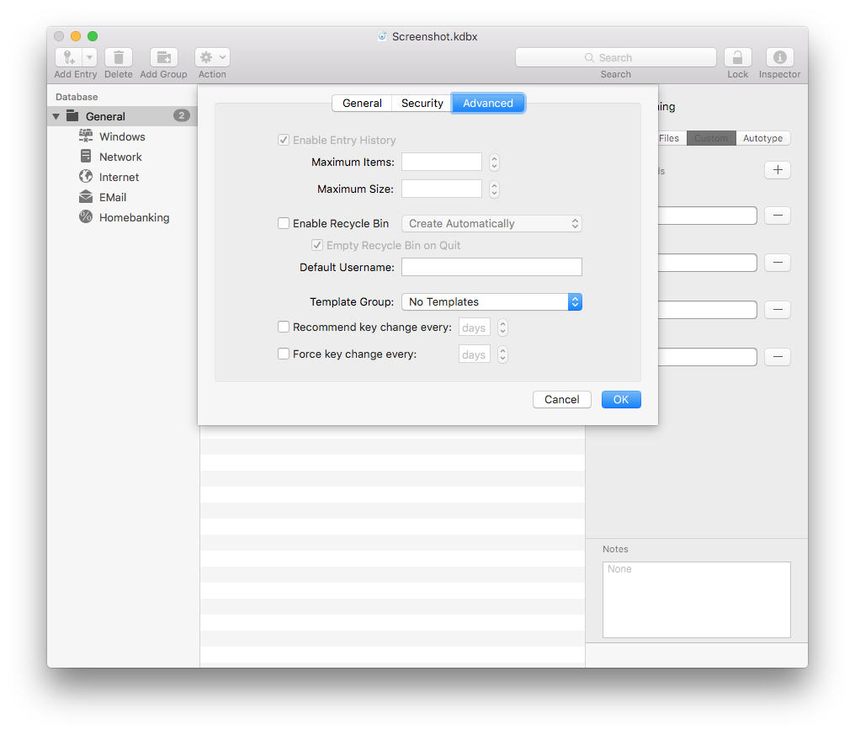Open the Inspector info icon
Viewport: 855px width, 735px height.
pyautogui.click(x=779, y=57)
